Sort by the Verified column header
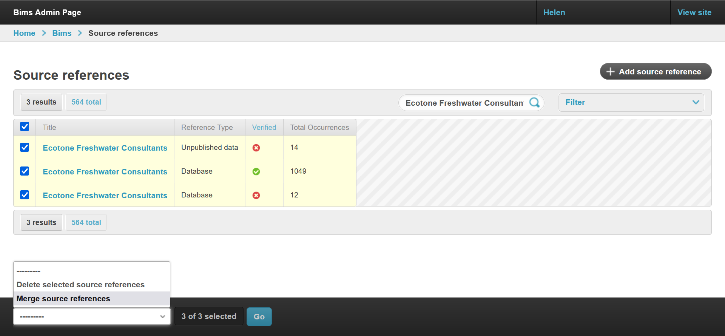The height and width of the screenshot is (336, 725). click(264, 127)
